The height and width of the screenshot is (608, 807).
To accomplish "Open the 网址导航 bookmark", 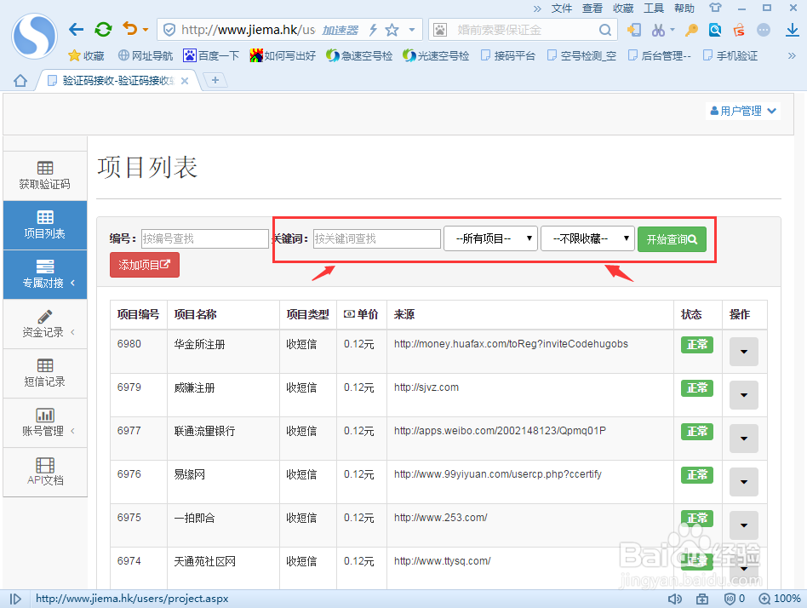I will point(146,55).
